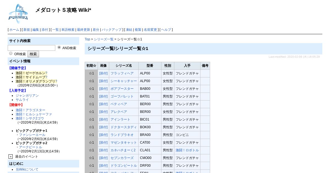330x173 pixels.
Task: Open the サムライ link
Action: [22, 100]
